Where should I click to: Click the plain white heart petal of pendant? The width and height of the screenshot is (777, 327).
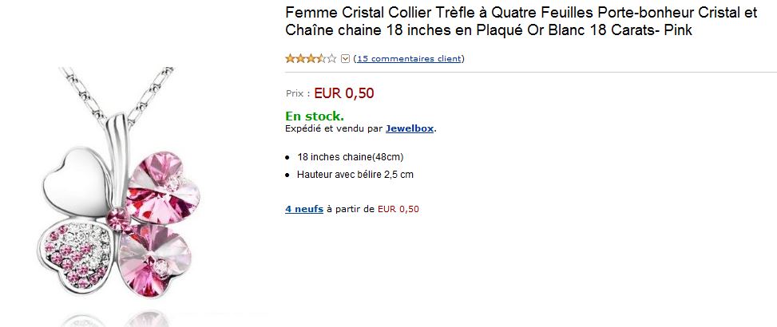pos(77,182)
